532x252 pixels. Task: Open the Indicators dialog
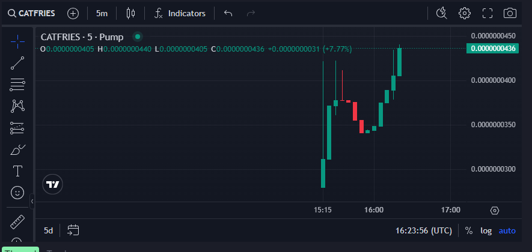coord(180,14)
